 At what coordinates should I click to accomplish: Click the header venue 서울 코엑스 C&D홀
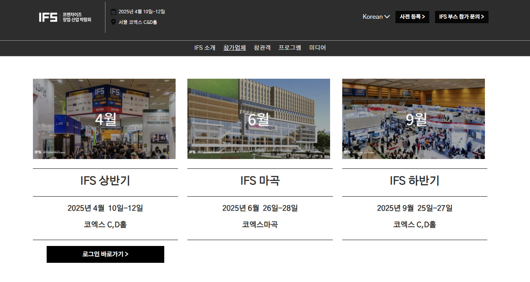pos(138,22)
